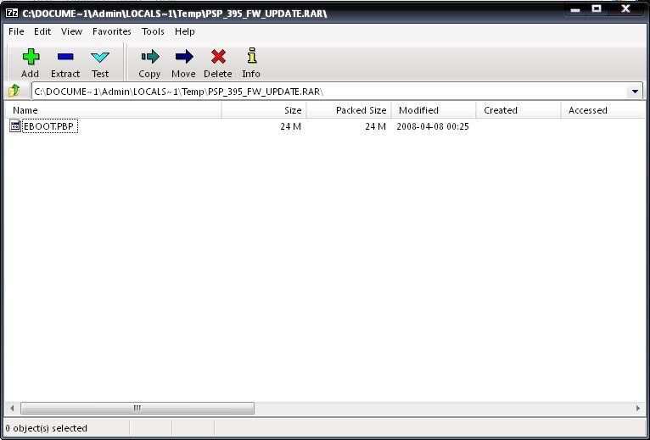The image size is (650, 440).
Task: Sort by the Name column header
Action: click(113, 110)
